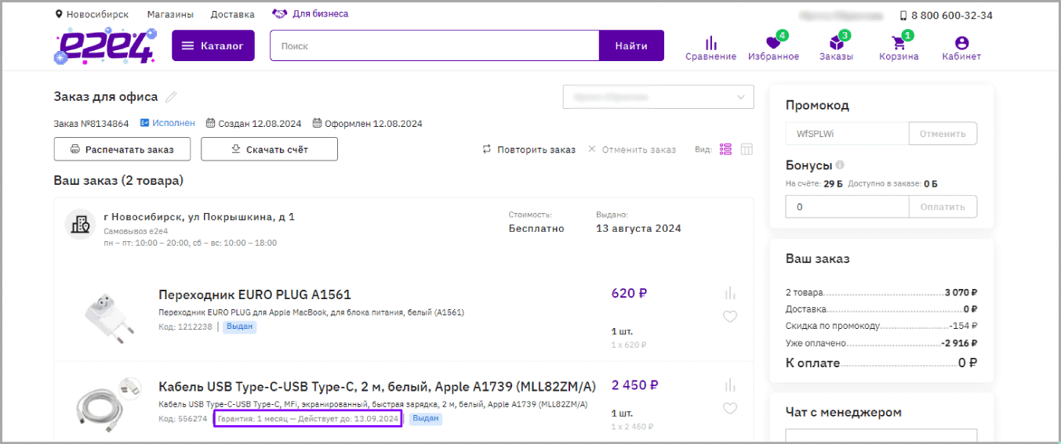Open Для бизнеса link
1061x444 pixels.
[310, 14]
